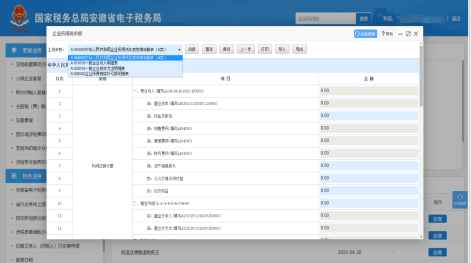Viewport: 471px width, 263px height.
Task: Click the 2022-04-30 date in background table
Action: click(x=349, y=253)
